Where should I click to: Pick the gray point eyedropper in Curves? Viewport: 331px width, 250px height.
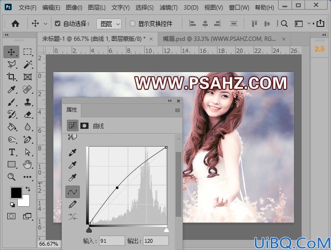[x=73, y=165]
